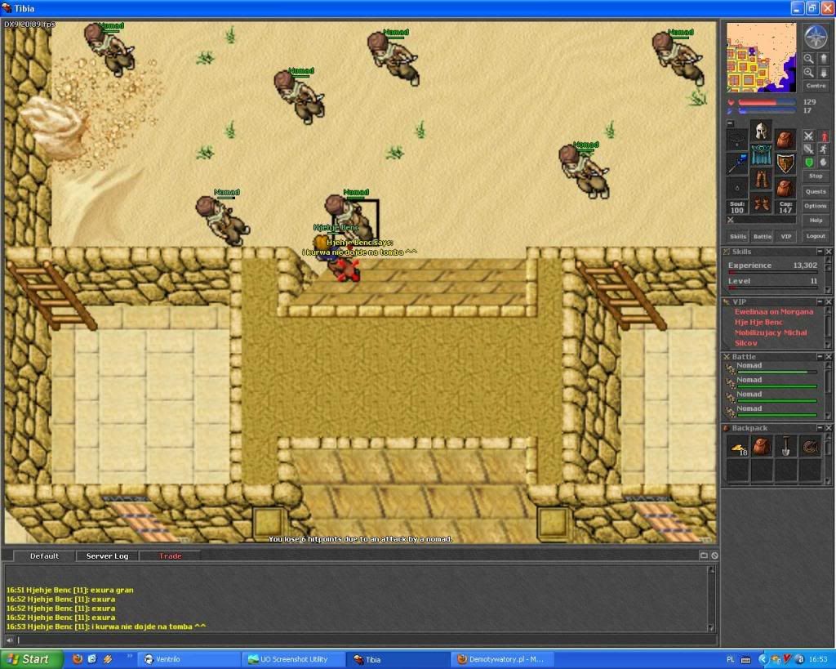Minimize the Battle panel
This screenshot has width=836, height=669.
[820, 356]
